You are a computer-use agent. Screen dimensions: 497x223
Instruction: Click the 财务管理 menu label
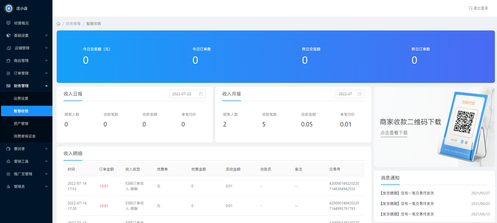tap(21, 86)
